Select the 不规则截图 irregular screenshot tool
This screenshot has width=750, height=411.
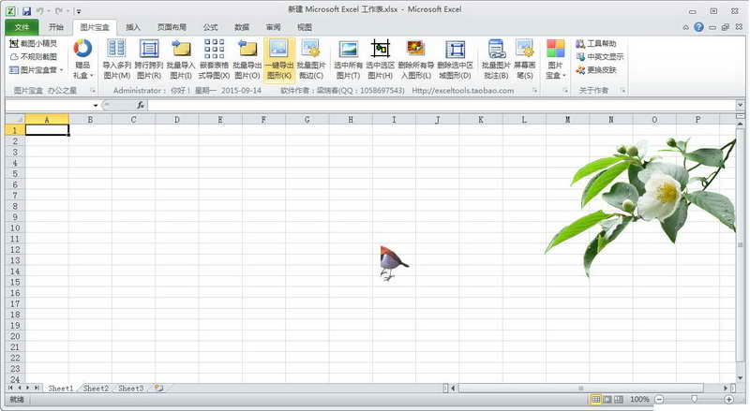(33, 57)
